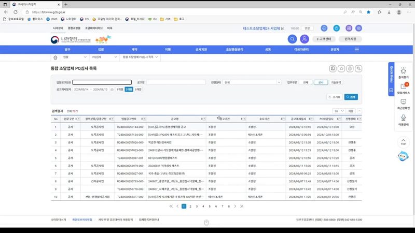Jump to TOP using sidebar arrow
Viewport: 415px width, 233px height.
coord(404,142)
